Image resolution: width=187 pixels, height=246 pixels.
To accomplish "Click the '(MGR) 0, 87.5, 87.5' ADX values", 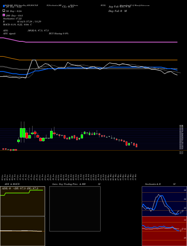I will (38, 31).
